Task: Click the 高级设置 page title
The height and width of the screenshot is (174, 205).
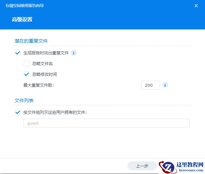Action: (x=22, y=20)
